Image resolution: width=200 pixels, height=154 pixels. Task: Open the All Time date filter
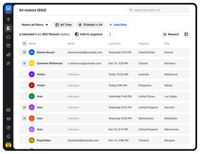pos(63,25)
